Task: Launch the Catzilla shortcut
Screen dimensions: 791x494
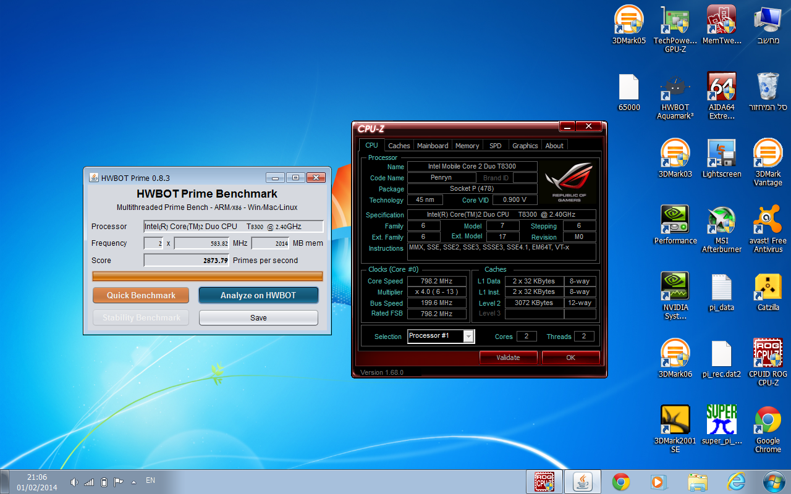Action: click(x=768, y=291)
